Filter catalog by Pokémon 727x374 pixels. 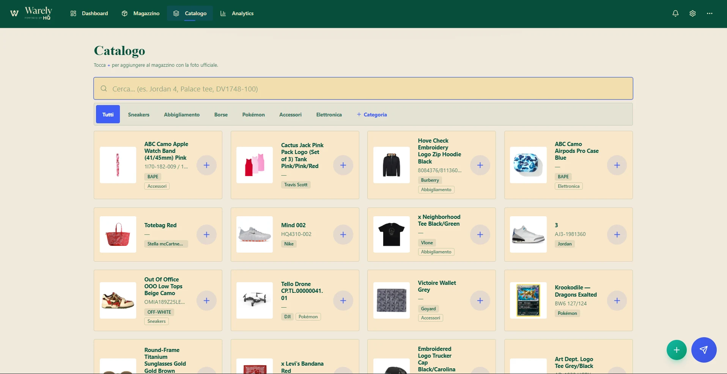coord(253,114)
